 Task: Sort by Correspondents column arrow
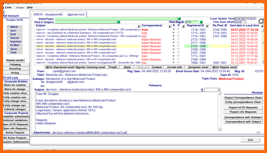[x=170, y=26]
